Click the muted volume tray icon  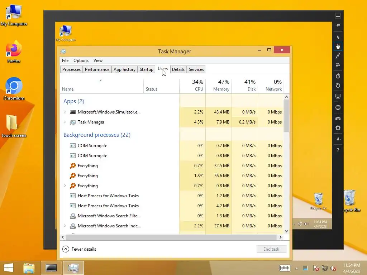[333, 268]
